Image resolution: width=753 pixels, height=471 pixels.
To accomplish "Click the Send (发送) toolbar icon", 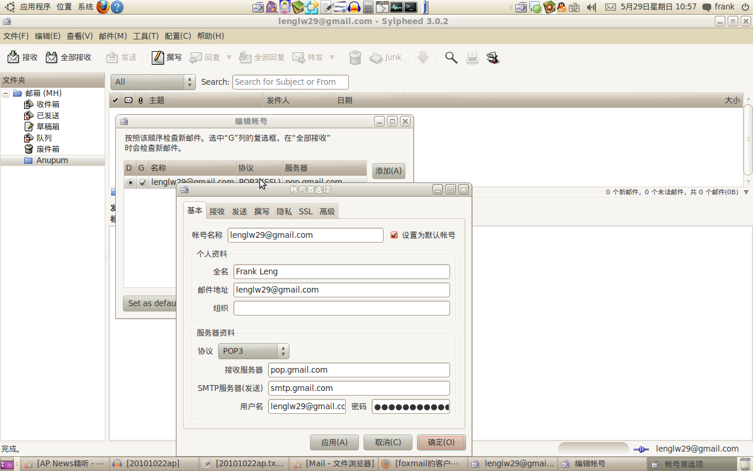I will pyautogui.click(x=112, y=58).
